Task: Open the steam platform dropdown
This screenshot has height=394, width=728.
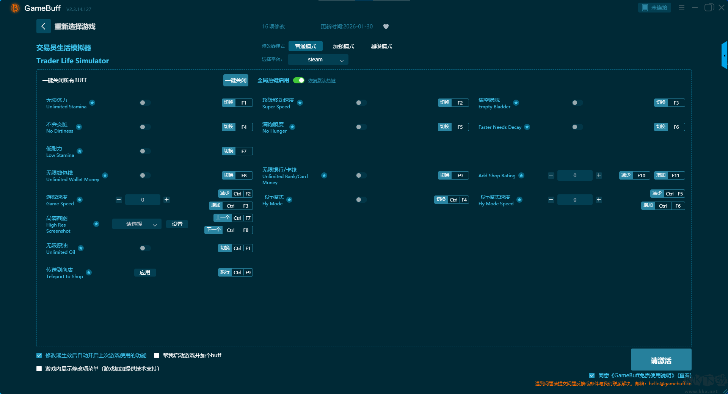Action: [x=318, y=60]
